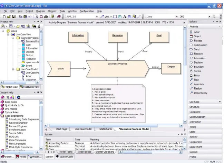Switch to the Resource View tab
Screen dimensions: 224x163
point(30,87)
